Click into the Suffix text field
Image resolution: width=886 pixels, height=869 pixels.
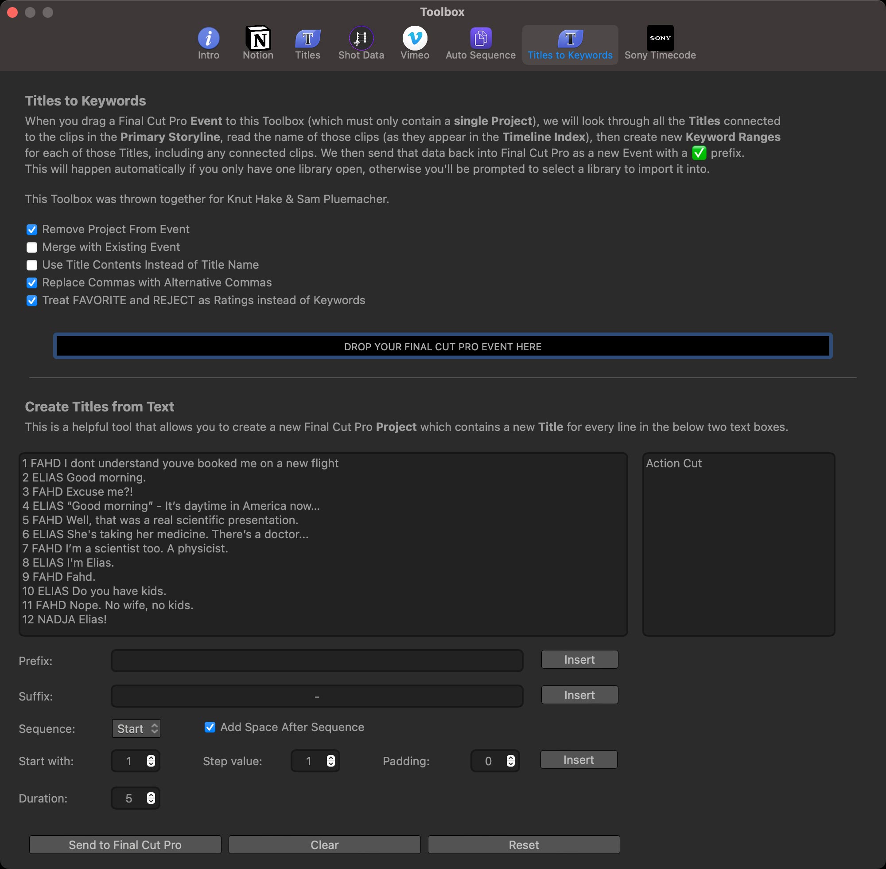point(317,696)
